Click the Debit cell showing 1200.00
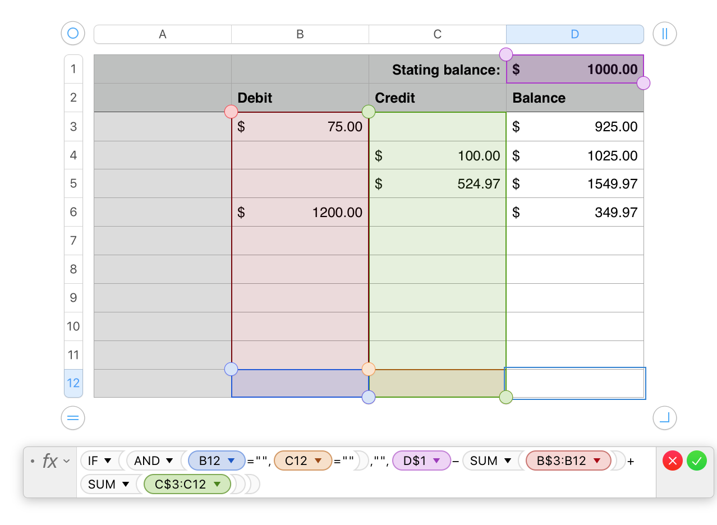This screenshot has width=717, height=525. [300, 212]
